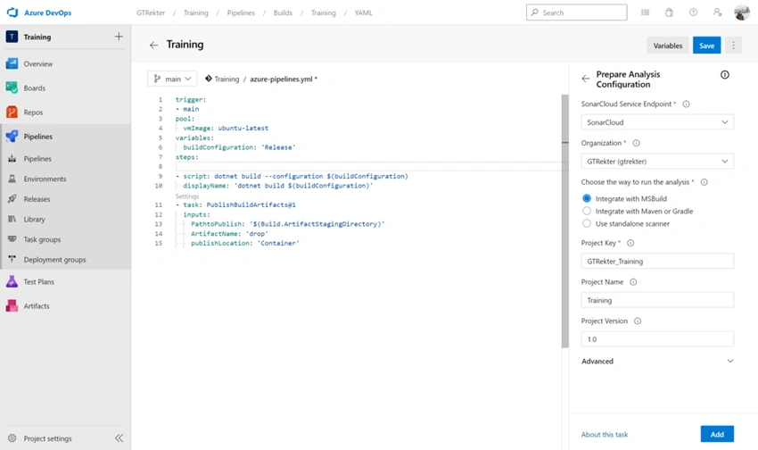Show info for Organization field

636,143
